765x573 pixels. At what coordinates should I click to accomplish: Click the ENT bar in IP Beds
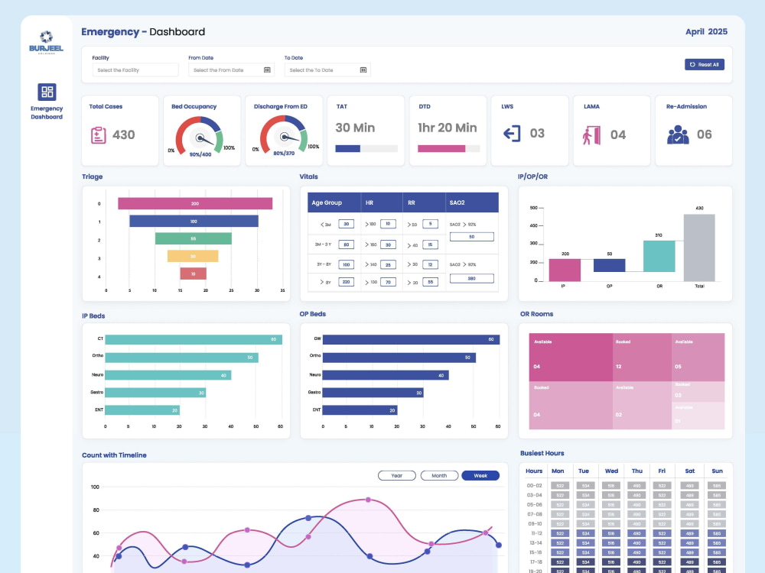pos(142,410)
